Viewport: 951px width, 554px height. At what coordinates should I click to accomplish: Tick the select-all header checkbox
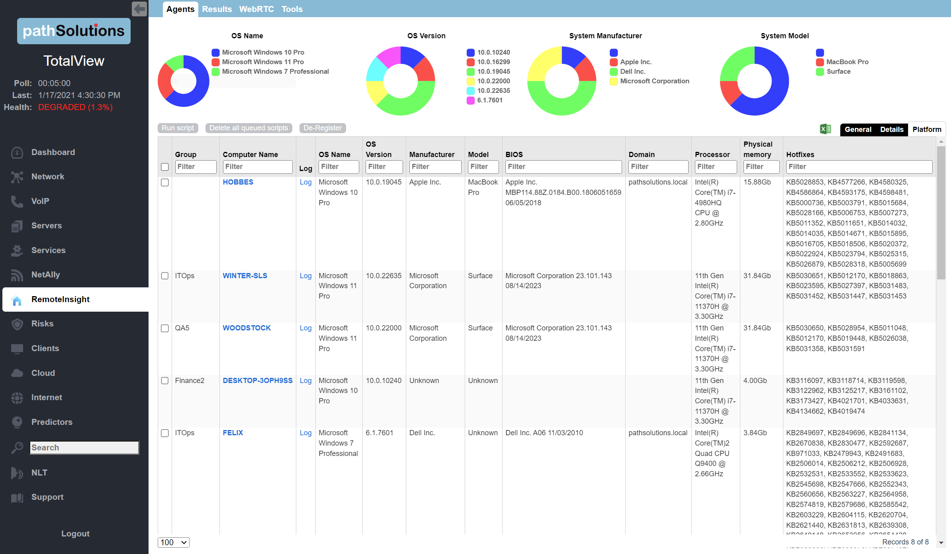click(165, 167)
